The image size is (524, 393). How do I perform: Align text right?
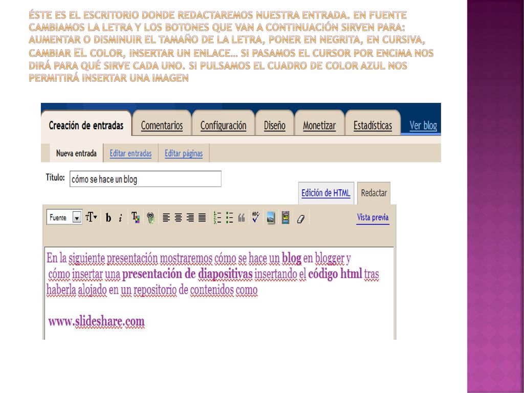[x=190, y=218]
